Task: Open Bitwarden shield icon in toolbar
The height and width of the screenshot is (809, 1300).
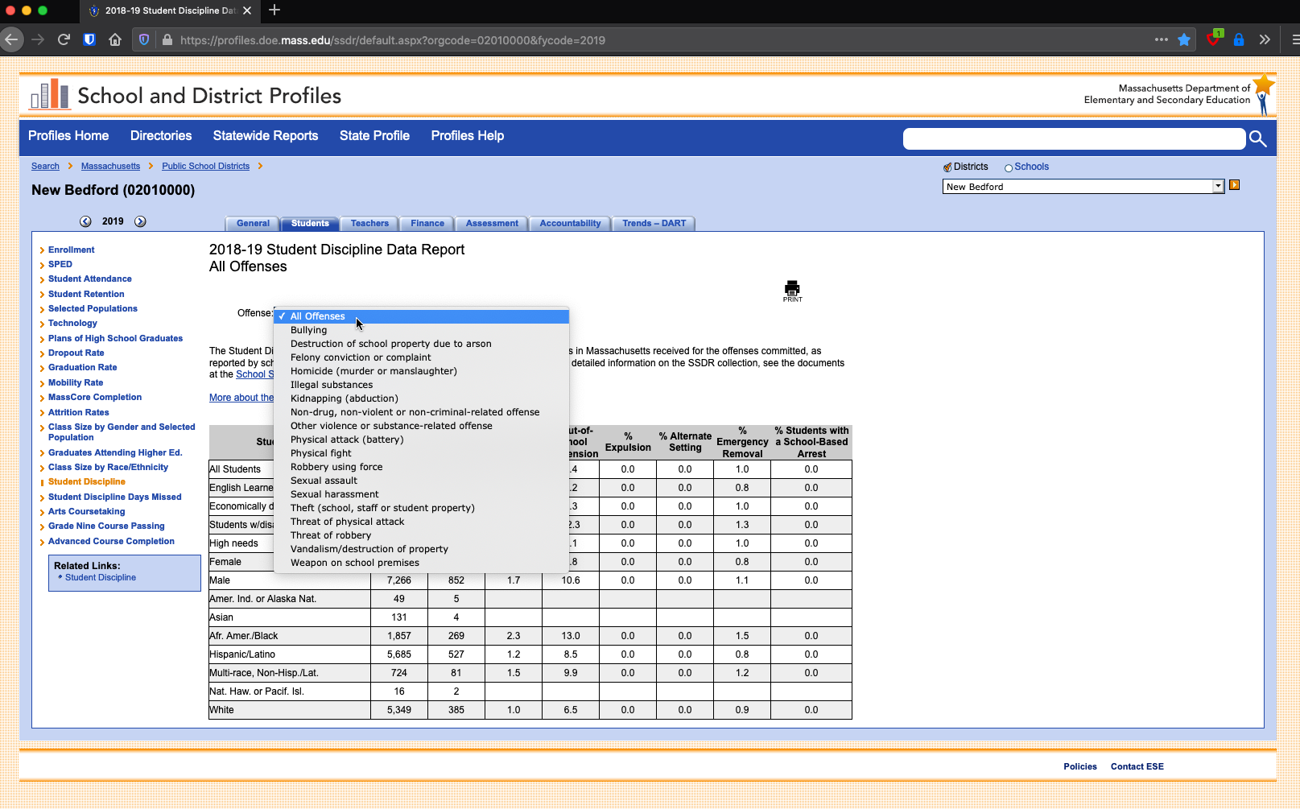Action: click(89, 39)
